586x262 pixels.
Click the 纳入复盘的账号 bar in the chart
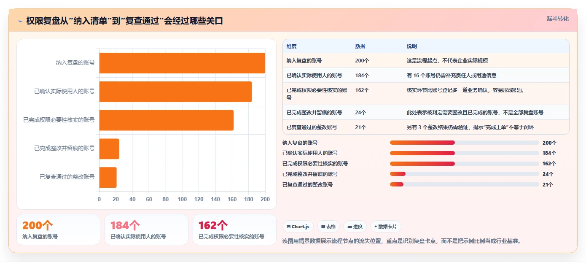pyautogui.click(x=182, y=63)
